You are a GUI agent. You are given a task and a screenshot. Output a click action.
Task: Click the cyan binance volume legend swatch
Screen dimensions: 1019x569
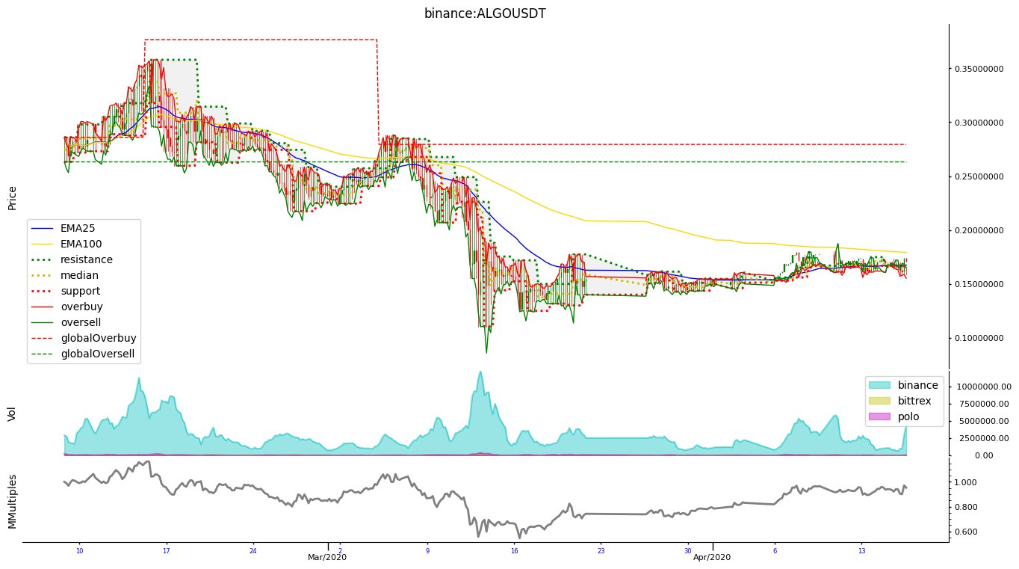880,385
